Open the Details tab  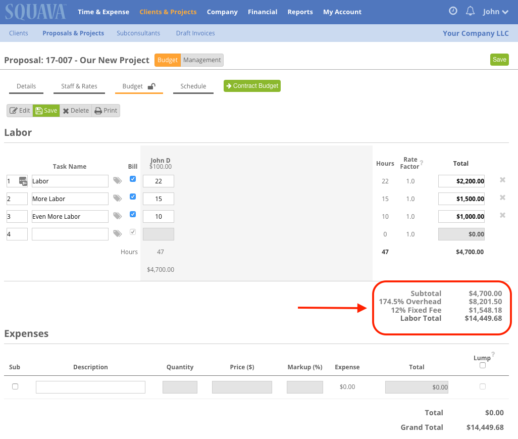point(26,86)
